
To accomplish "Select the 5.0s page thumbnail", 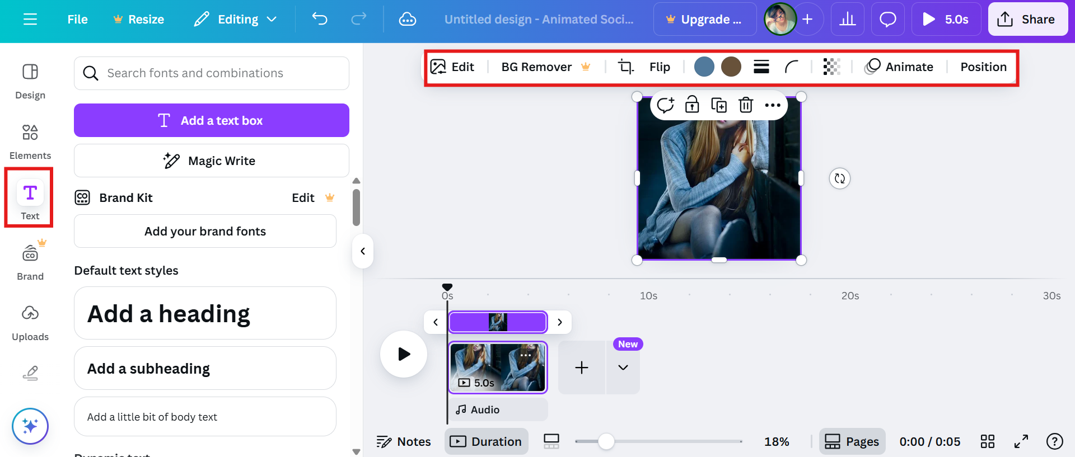I will pos(498,368).
